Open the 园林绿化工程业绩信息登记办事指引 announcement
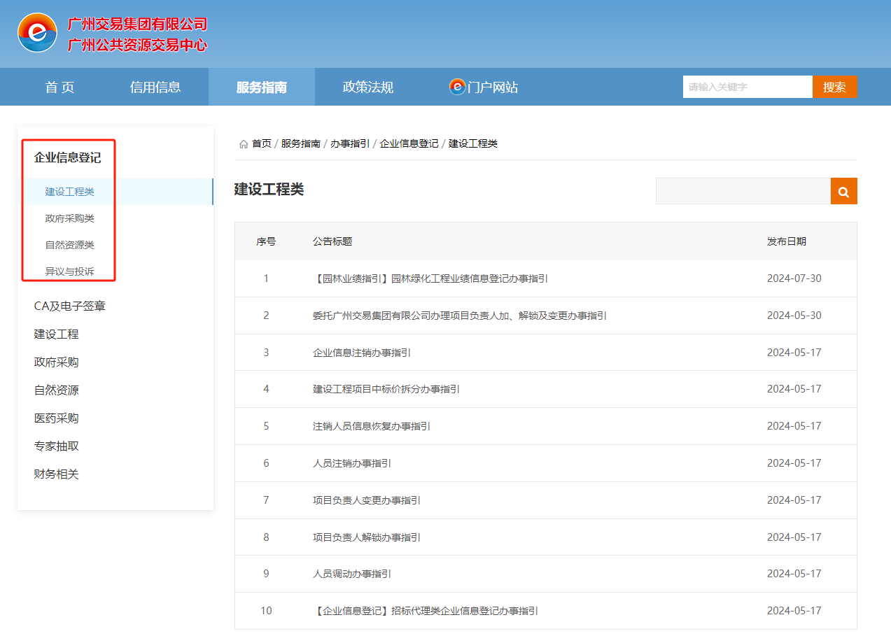 click(430, 278)
